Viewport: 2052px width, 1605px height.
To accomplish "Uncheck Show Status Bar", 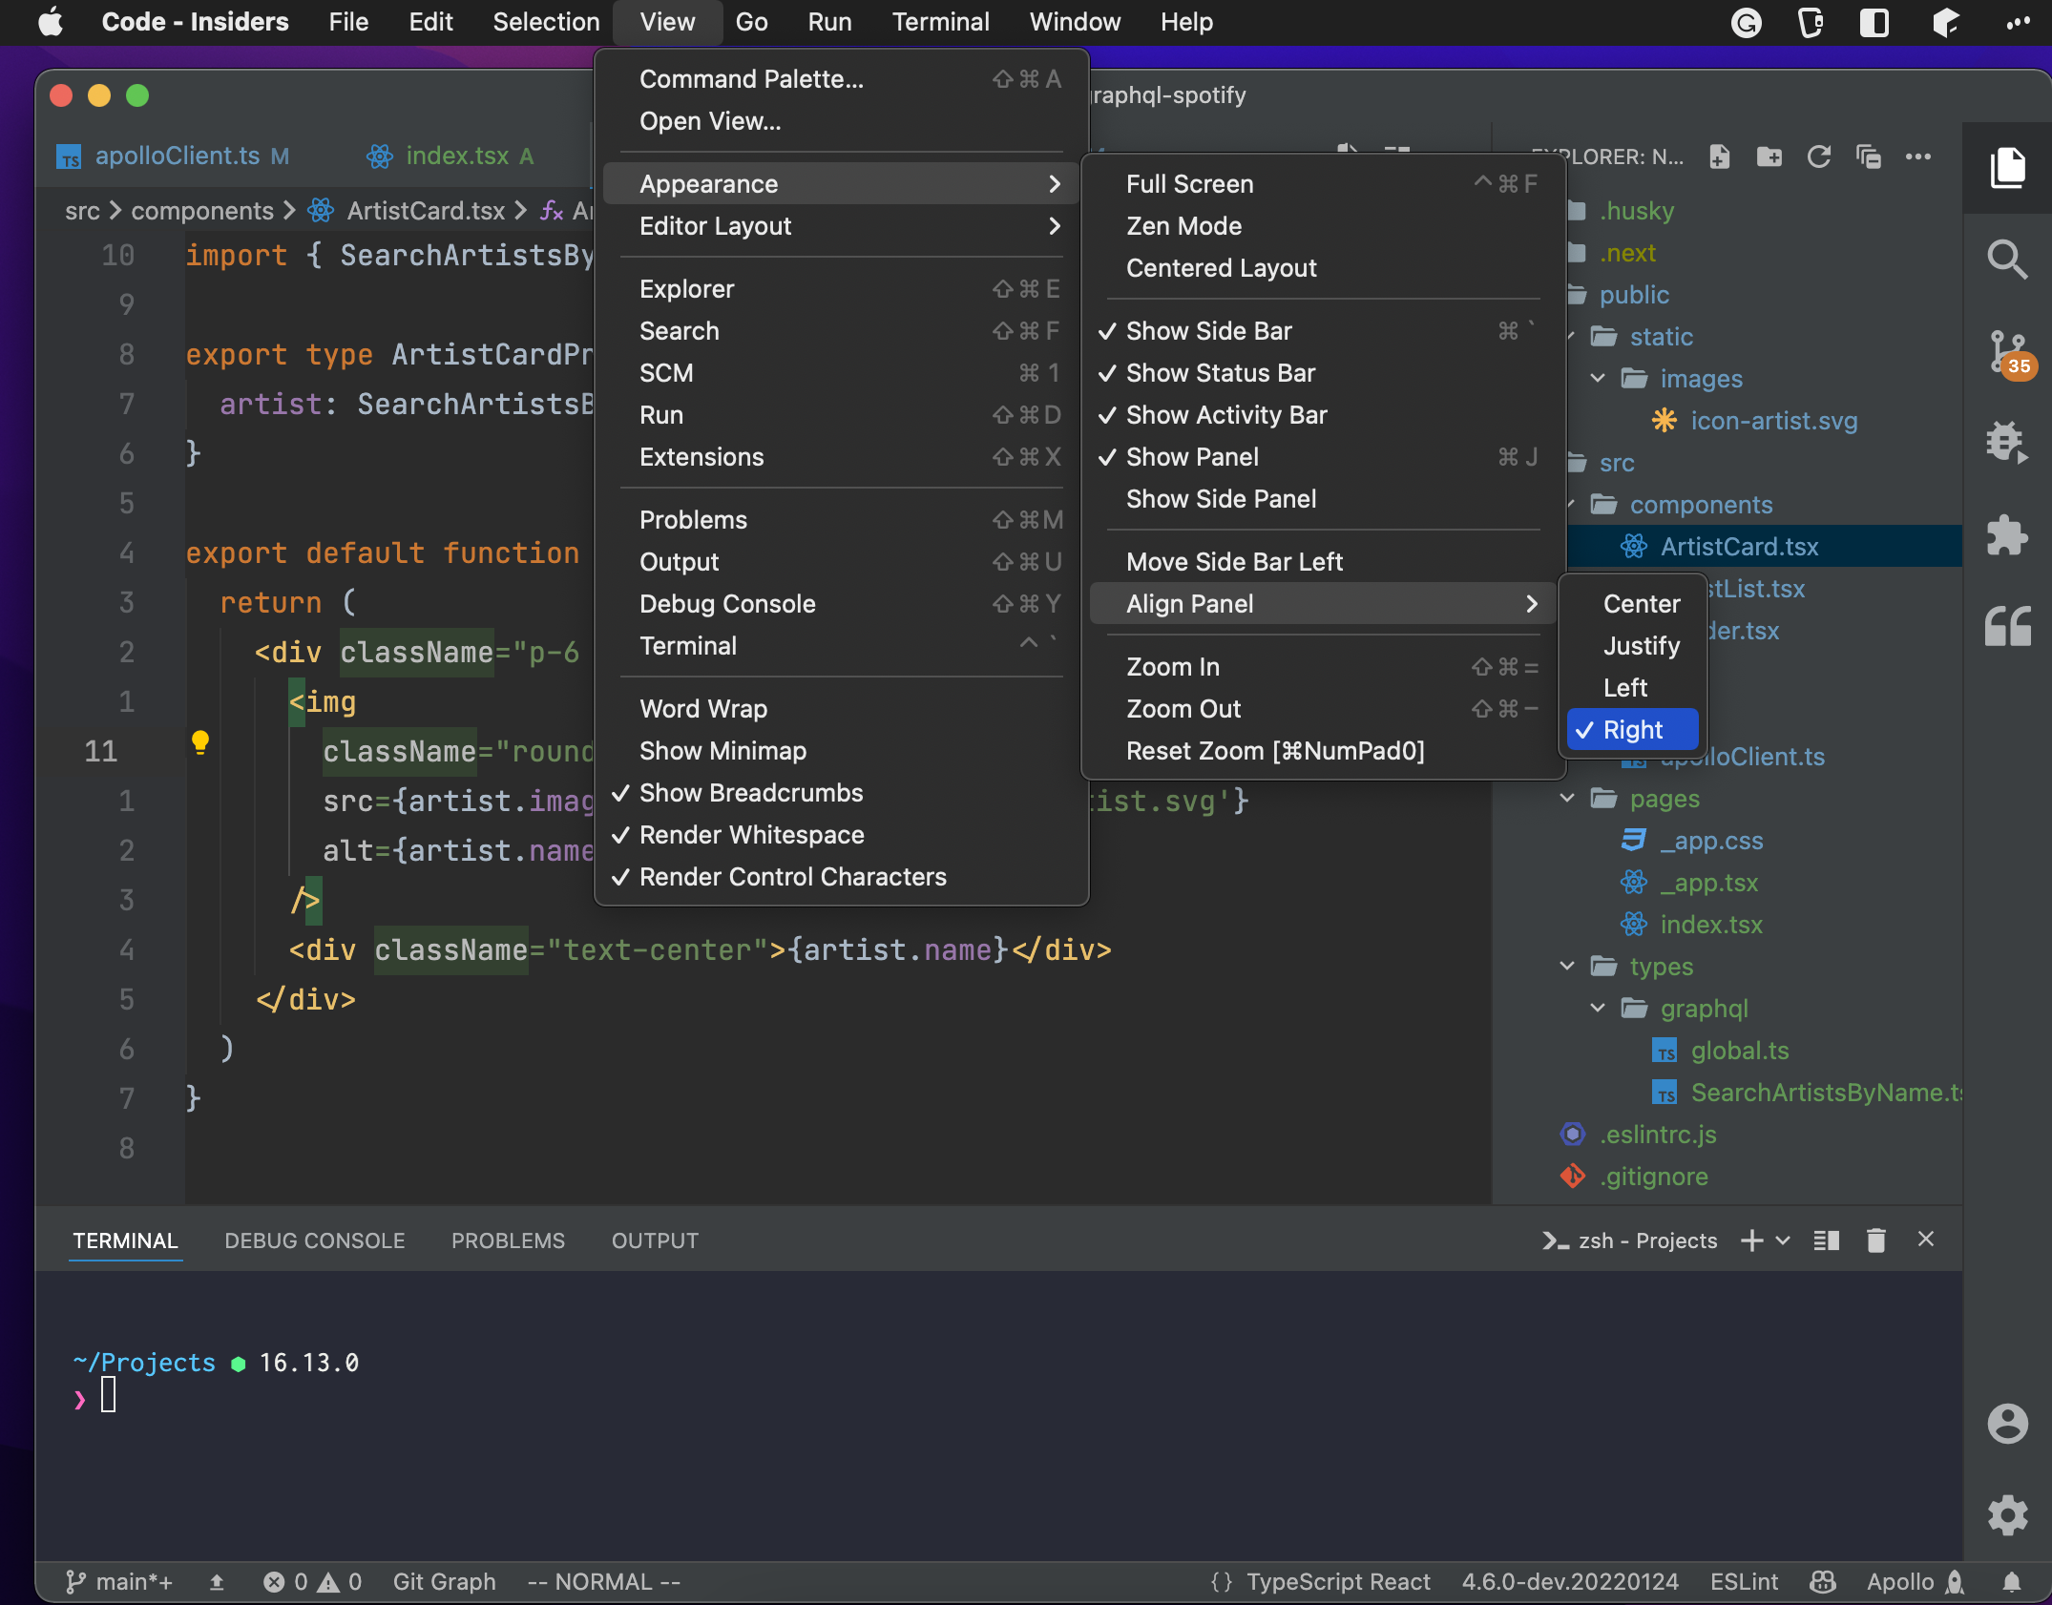I will (1221, 373).
